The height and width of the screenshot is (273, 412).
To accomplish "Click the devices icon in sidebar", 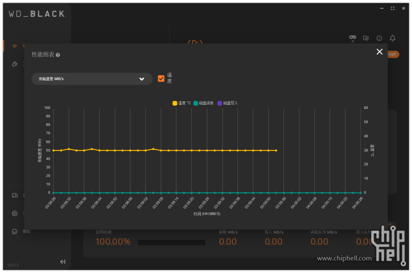I will pos(15,195).
